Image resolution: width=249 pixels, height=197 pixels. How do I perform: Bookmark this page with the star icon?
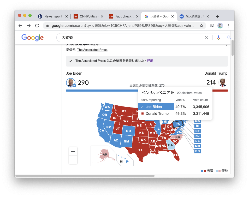[x=201, y=26]
